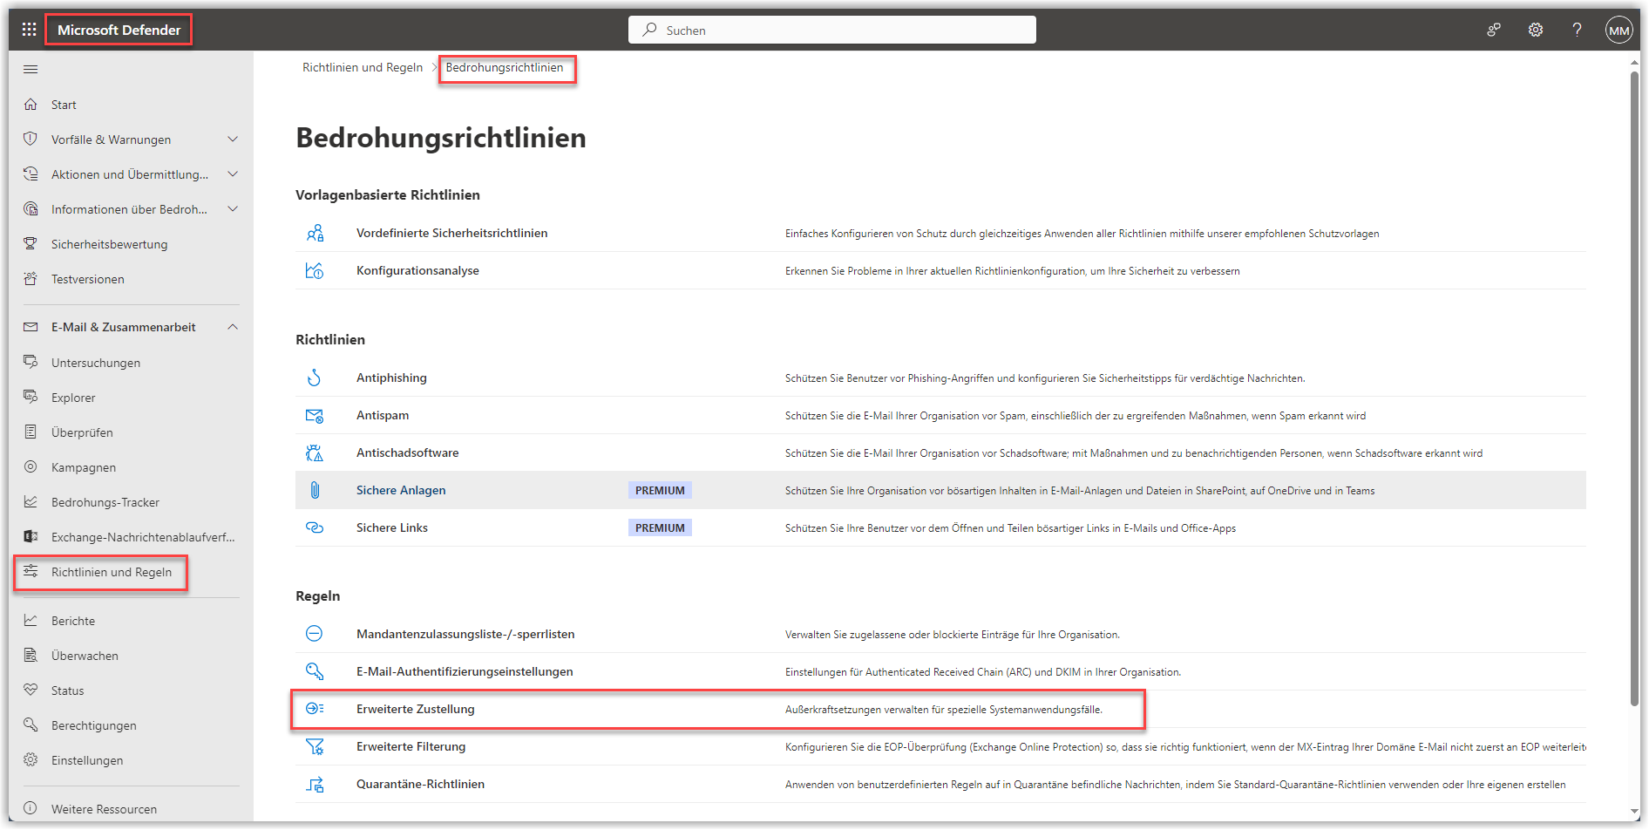Focus the Suchen search box
Image resolution: width=1649 pixels, height=830 pixels.
point(832,30)
